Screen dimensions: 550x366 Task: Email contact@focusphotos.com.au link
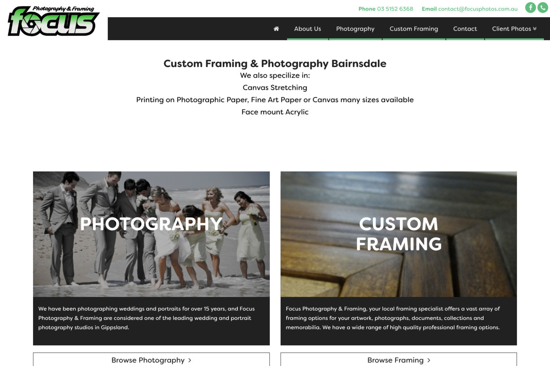click(x=478, y=9)
